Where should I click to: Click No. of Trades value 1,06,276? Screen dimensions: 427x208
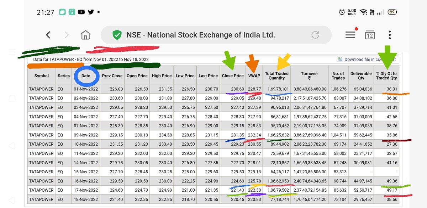coord(338,89)
